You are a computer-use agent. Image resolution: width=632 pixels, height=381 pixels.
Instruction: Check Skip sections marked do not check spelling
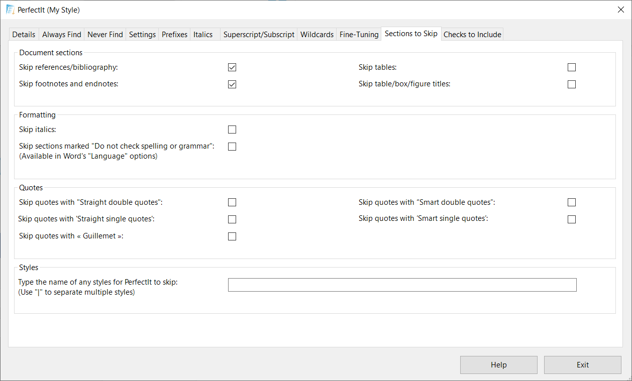coord(232,147)
